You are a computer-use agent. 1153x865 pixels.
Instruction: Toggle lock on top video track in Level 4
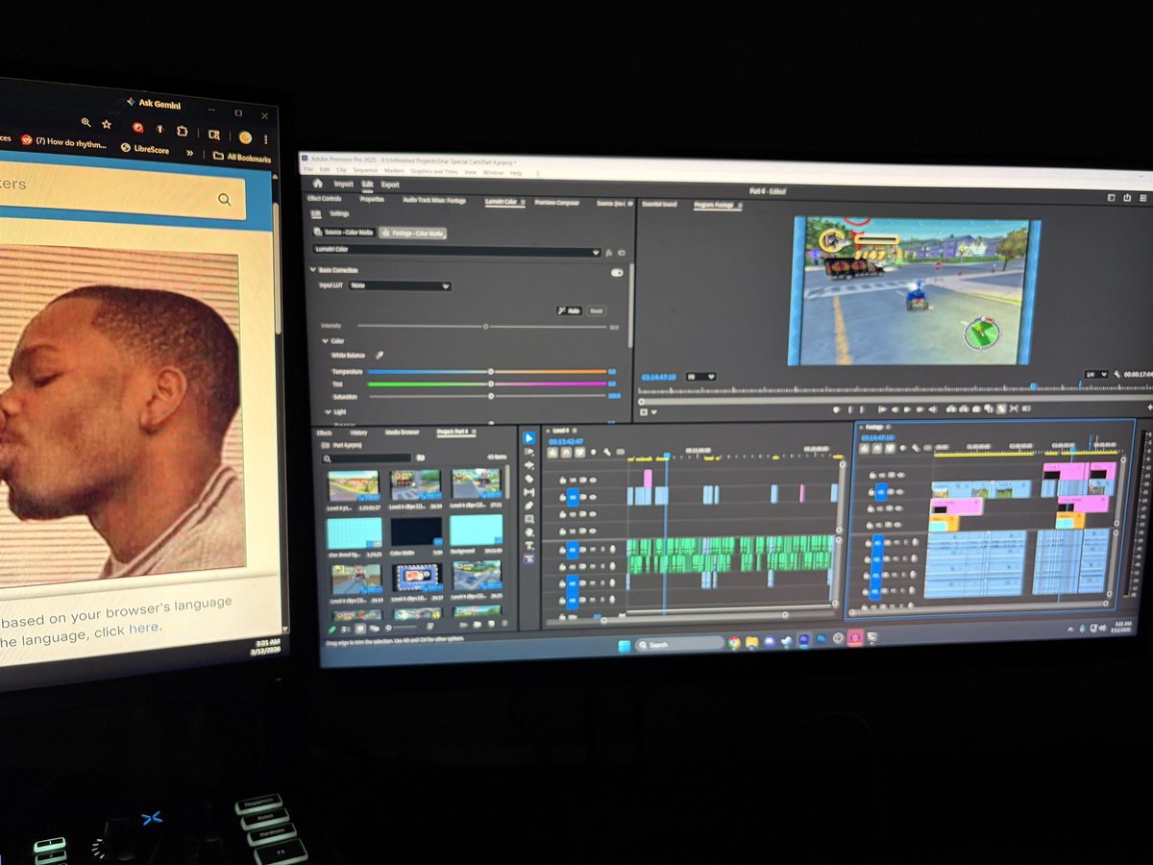point(562,480)
